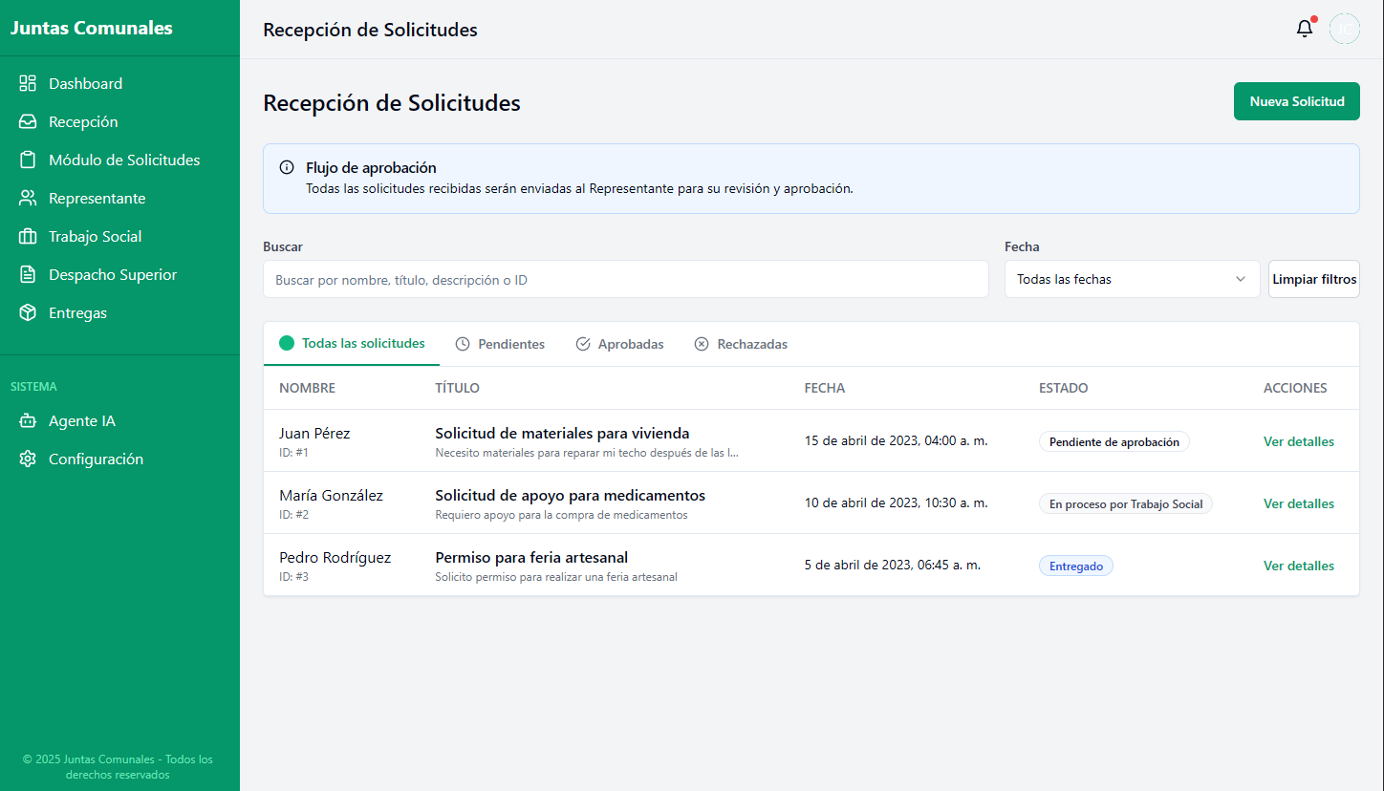This screenshot has width=1384, height=791.
Task: Open Módulo de Solicitudes clipboard icon
Action: pyautogui.click(x=28, y=160)
